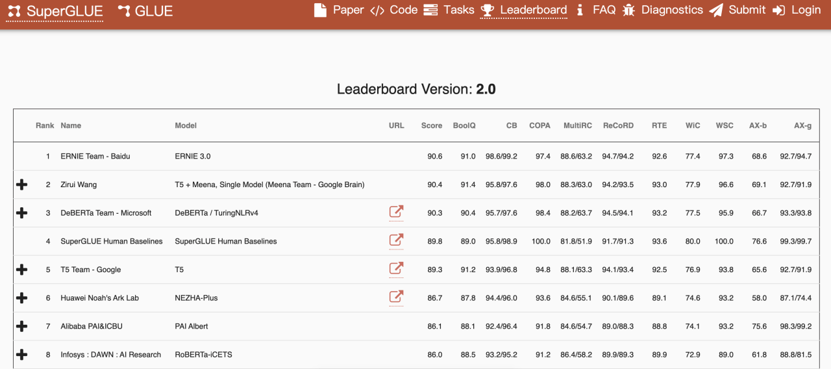Screen dimensions: 831x369
Task: Click the Code brackets icon
Action: [x=377, y=10]
